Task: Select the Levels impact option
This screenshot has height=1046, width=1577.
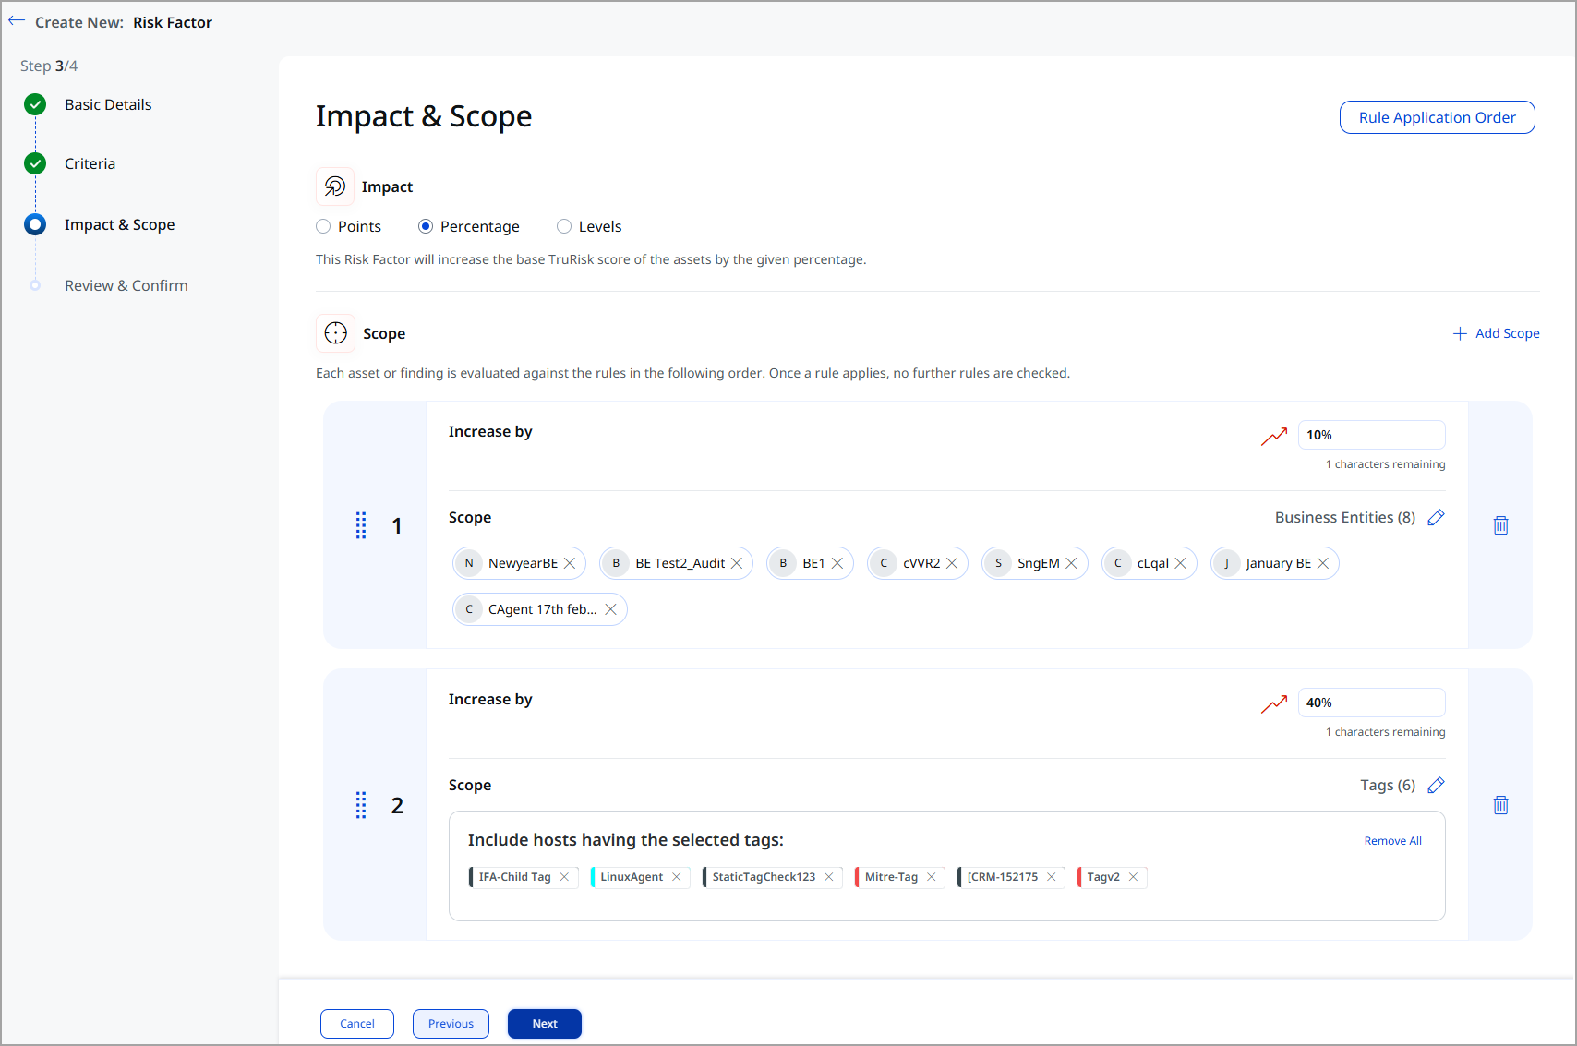Action: coord(563,226)
